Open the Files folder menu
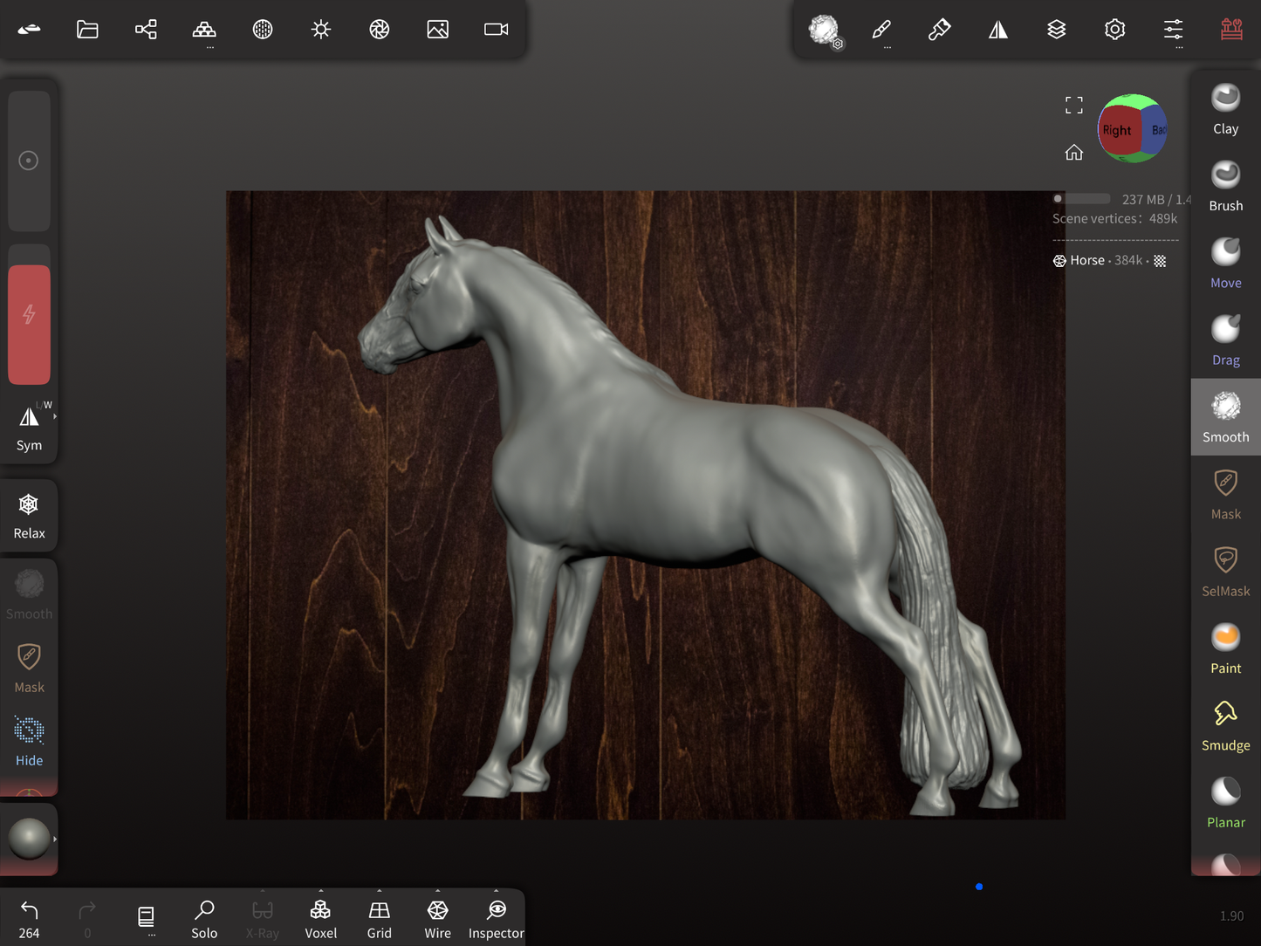This screenshot has width=1261, height=946. tap(87, 30)
